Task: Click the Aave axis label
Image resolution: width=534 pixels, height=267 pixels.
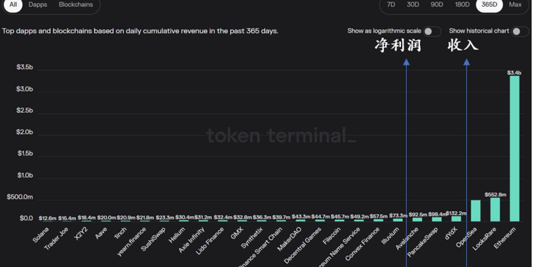Action: (102, 233)
